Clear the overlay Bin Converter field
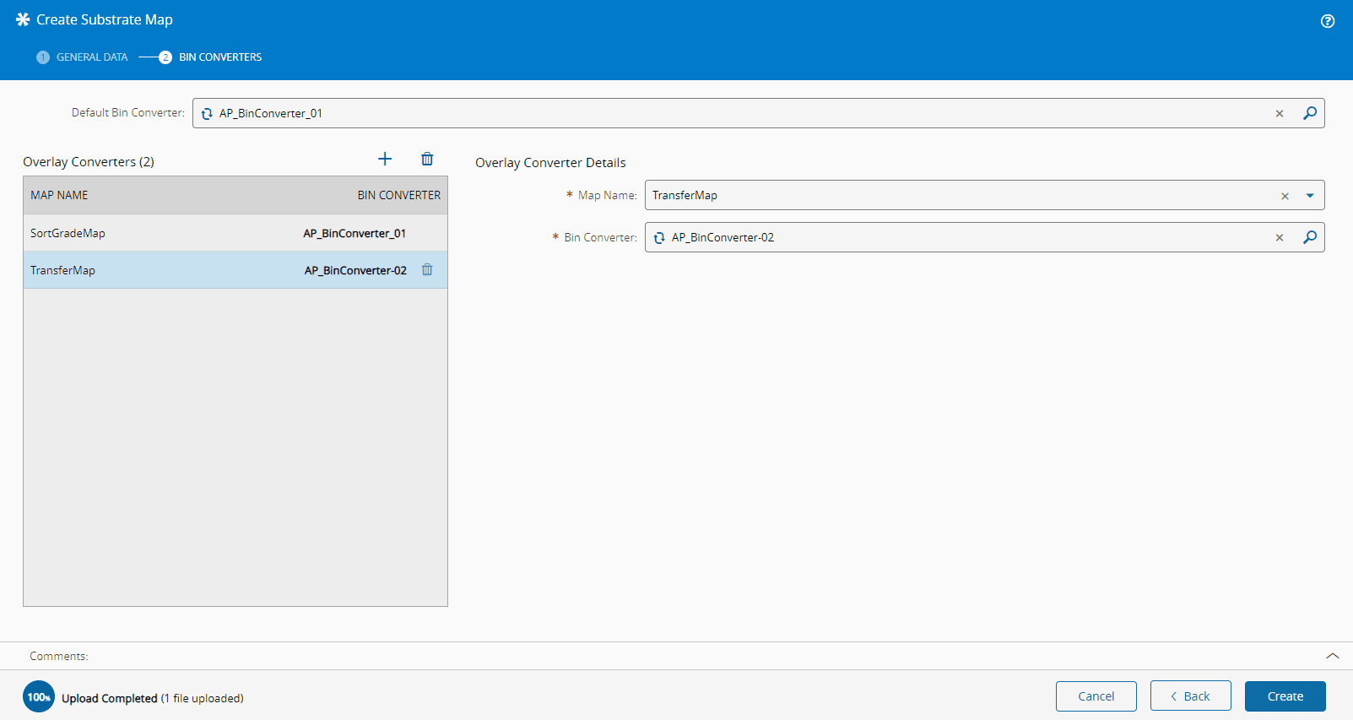The image size is (1353, 720). [1279, 238]
